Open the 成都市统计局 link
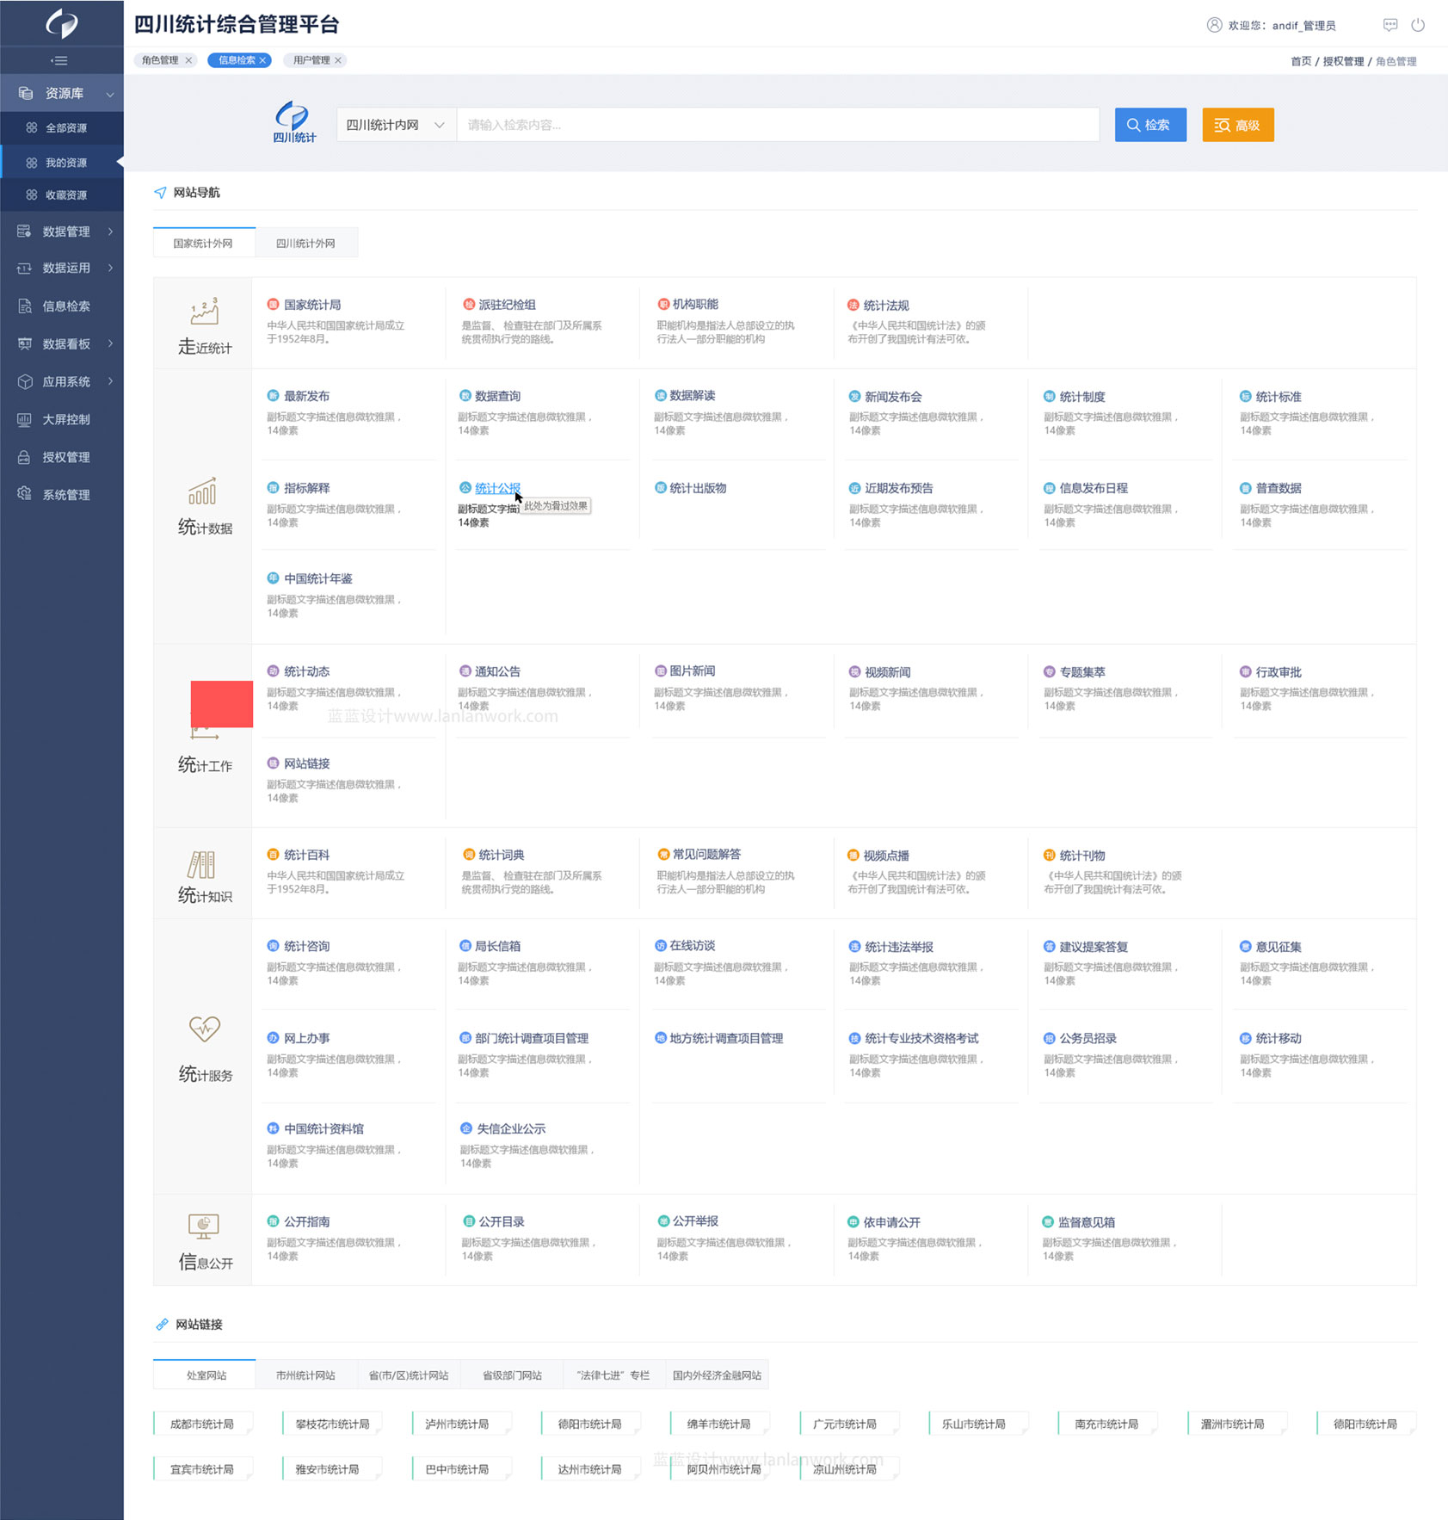The image size is (1448, 1520). [202, 1424]
